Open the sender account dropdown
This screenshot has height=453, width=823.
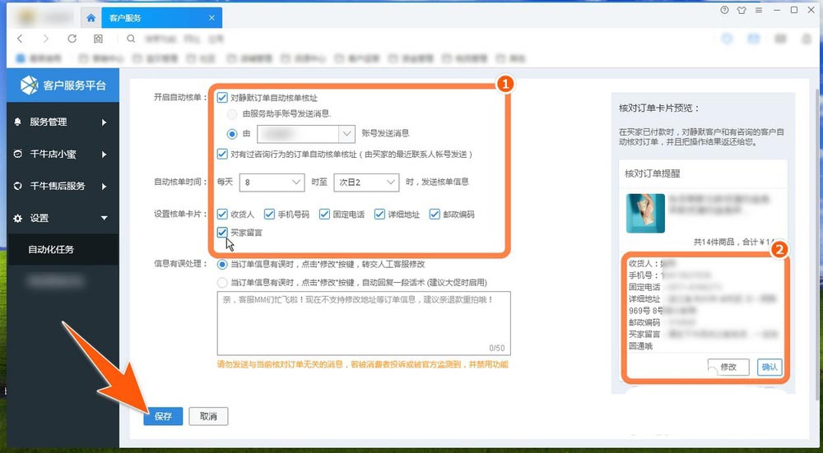tap(306, 134)
